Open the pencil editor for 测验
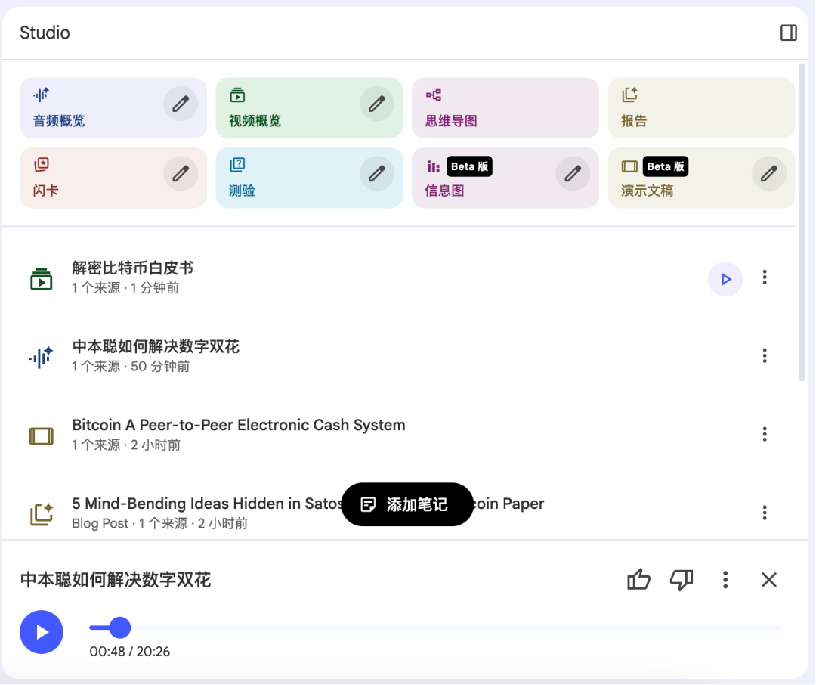Viewport: 816px width, 685px height. pyautogui.click(x=377, y=173)
